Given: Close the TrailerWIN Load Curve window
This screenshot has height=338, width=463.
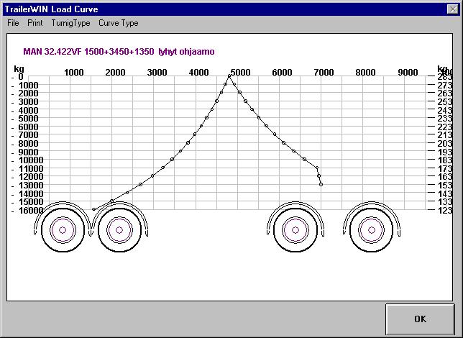Looking at the screenshot, I should [453, 9].
